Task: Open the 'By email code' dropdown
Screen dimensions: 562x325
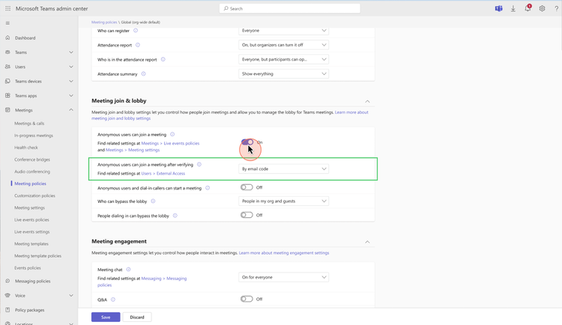Action: point(284,169)
